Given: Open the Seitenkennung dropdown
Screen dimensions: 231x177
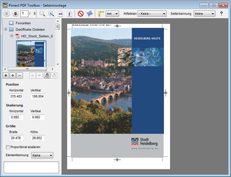Looking at the screenshot, I should (x=204, y=14).
